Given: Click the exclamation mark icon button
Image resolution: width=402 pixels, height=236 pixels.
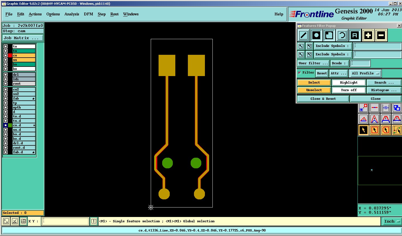Looking at the screenshot, I should coord(94,221).
